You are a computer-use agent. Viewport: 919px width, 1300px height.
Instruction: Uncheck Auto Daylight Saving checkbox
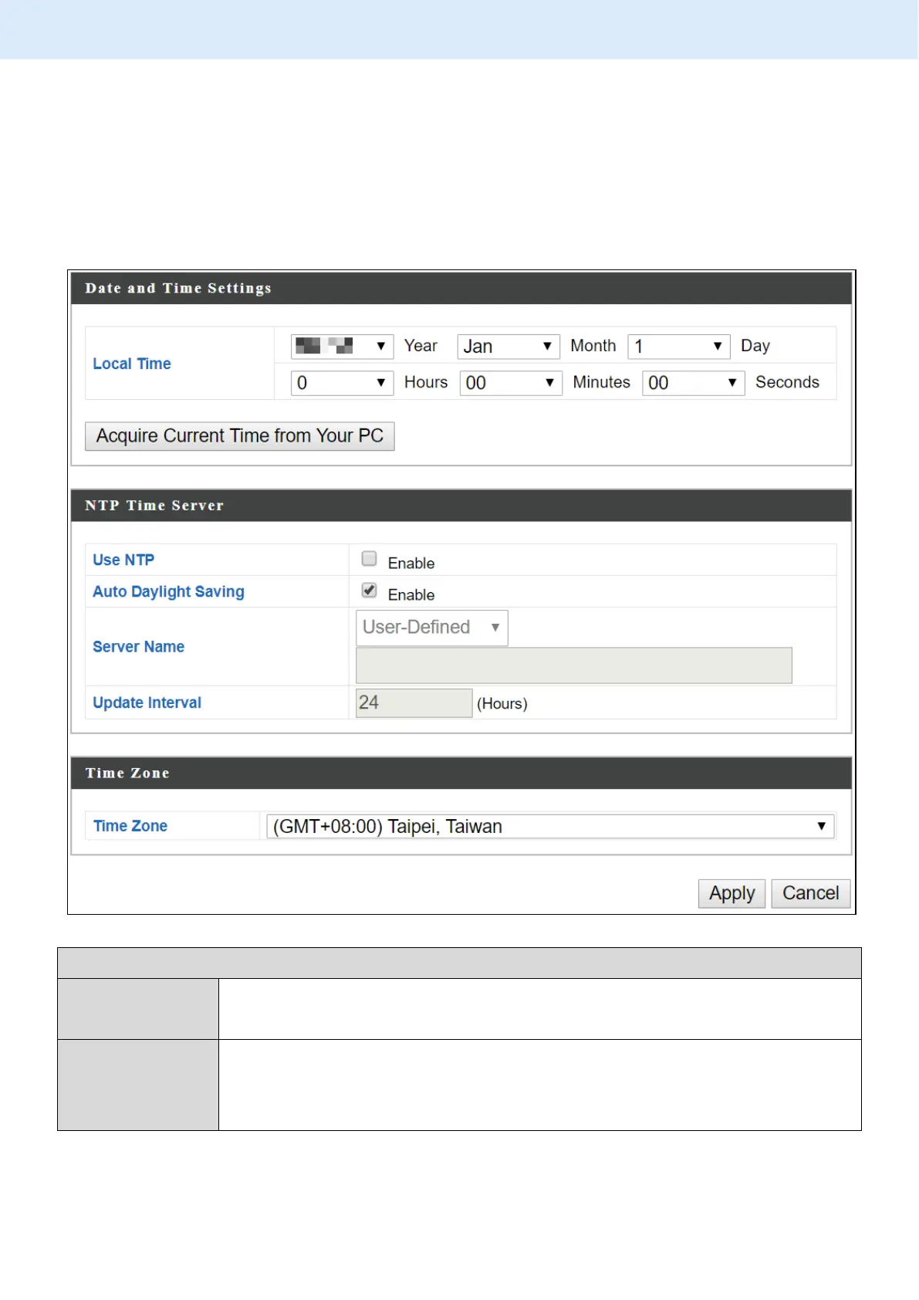point(369,591)
